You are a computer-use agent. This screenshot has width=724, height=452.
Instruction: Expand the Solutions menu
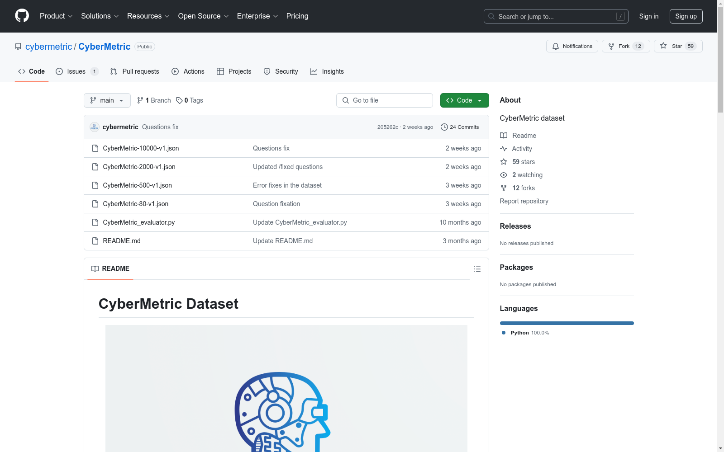100,16
